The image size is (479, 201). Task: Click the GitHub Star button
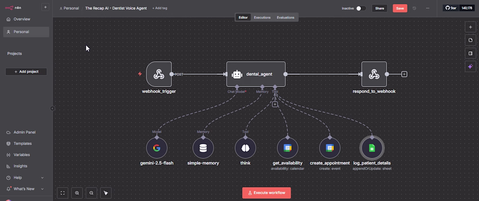pyautogui.click(x=451, y=8)
